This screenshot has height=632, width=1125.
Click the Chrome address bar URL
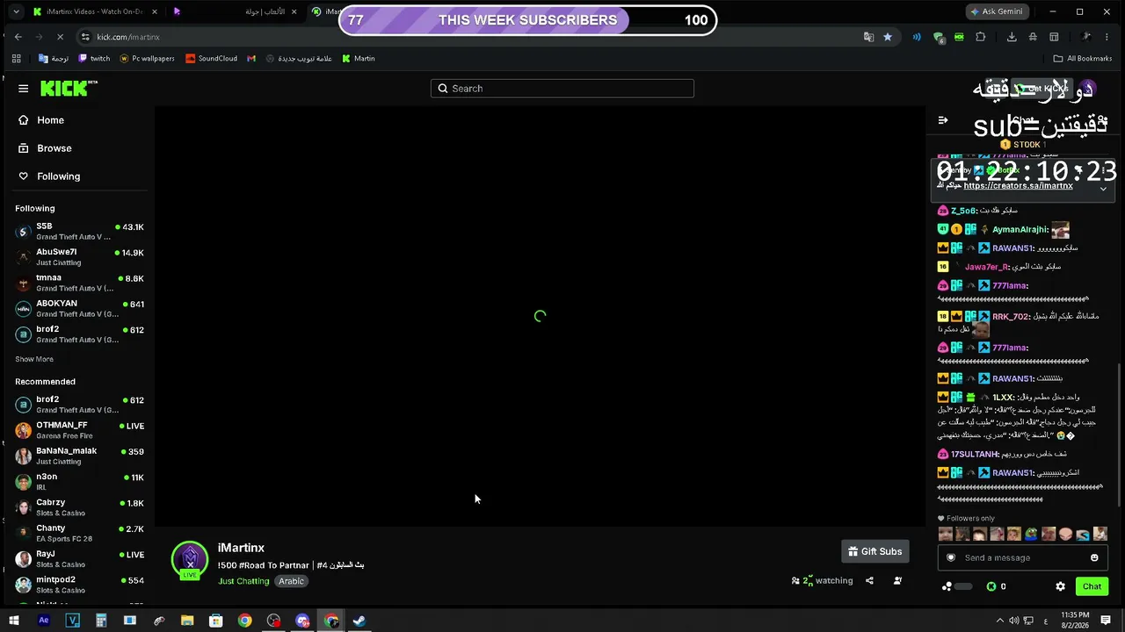[128, 37]
